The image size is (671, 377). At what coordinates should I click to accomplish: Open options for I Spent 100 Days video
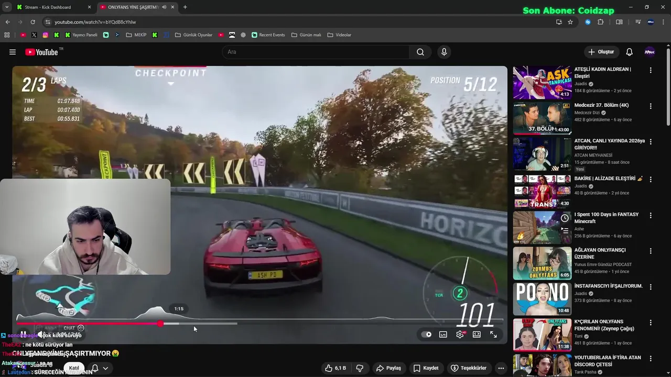point(651,215)
